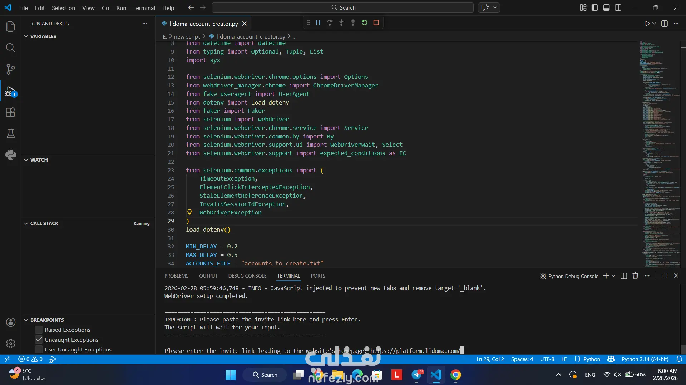Uncheck the Uncaught Exceptions breakpoint
The image size is (686, 385).
(x=39, y=340)
